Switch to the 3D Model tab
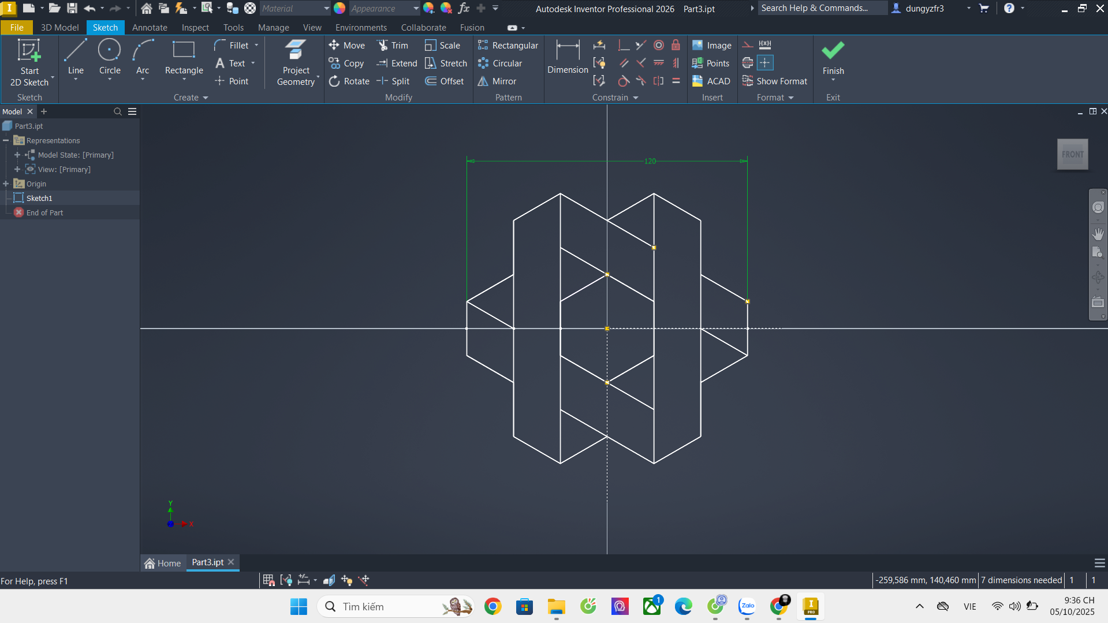The width and height of the screenshot is (1108, 623). [x=59, y=28]
